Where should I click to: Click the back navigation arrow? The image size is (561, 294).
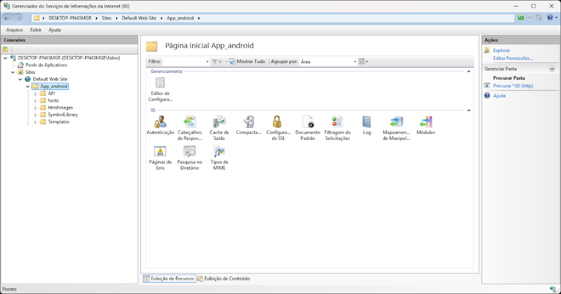coord(7,18)
